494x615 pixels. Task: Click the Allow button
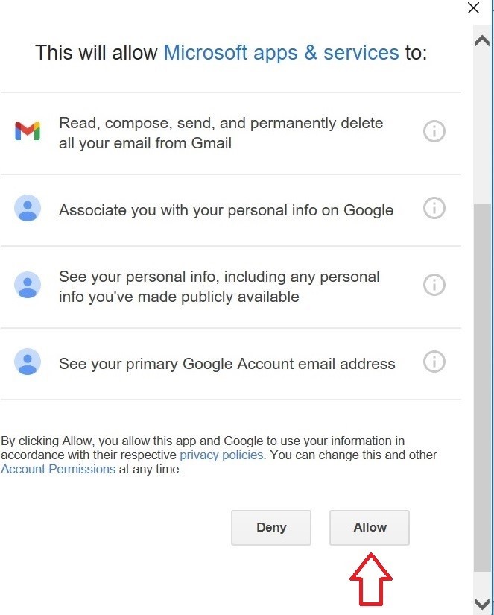pos(370,528)
